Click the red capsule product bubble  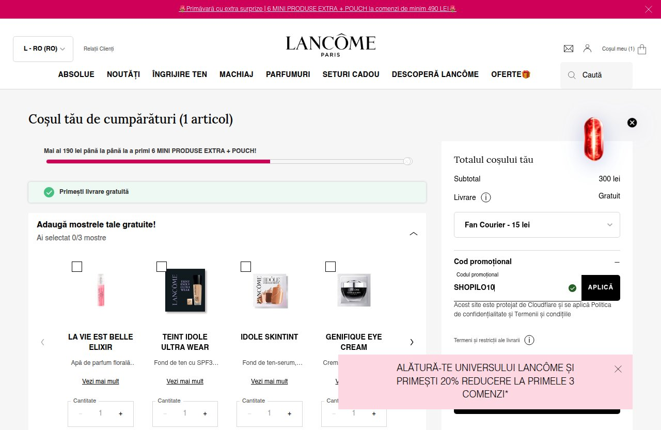[593, 139]
